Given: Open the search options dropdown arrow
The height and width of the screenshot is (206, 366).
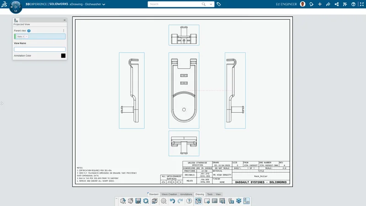Looking at the screenshot, I should [x=211, y=4].
